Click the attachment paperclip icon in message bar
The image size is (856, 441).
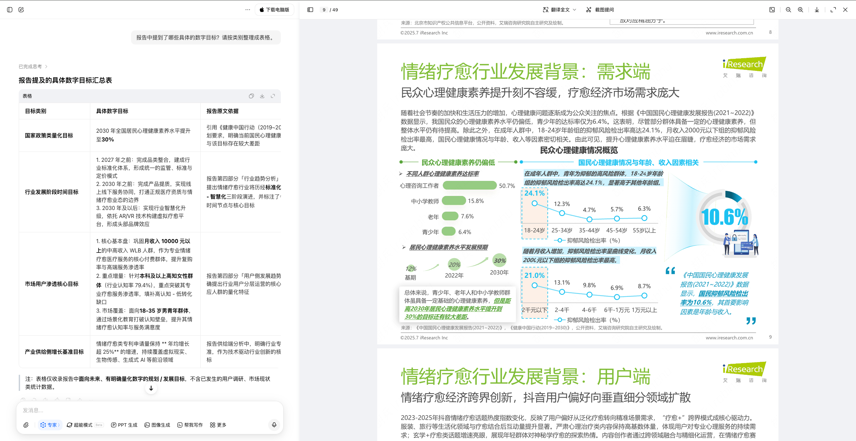coord(26,425)
